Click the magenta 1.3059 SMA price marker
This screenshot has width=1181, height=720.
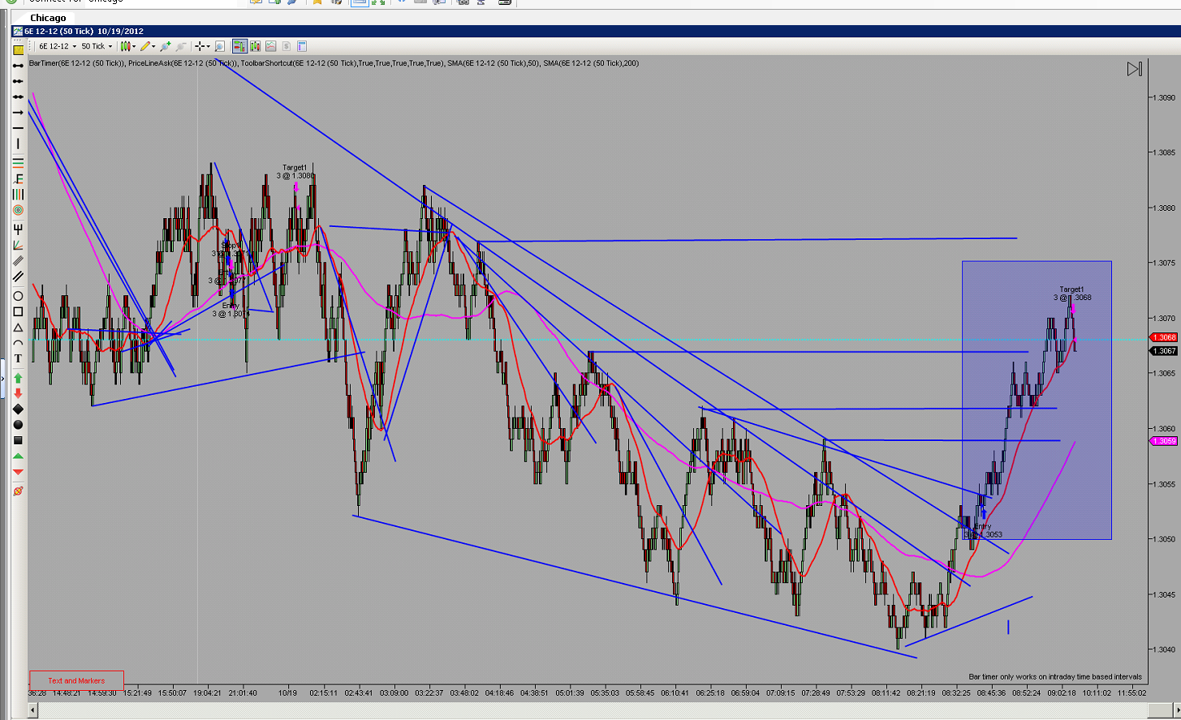(x=1164, y=441)
